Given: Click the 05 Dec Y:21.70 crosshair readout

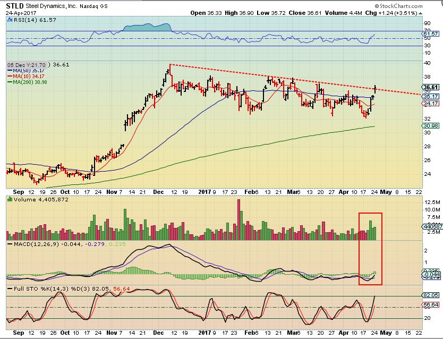Looking at the screenshot, I should coord(27,65).
